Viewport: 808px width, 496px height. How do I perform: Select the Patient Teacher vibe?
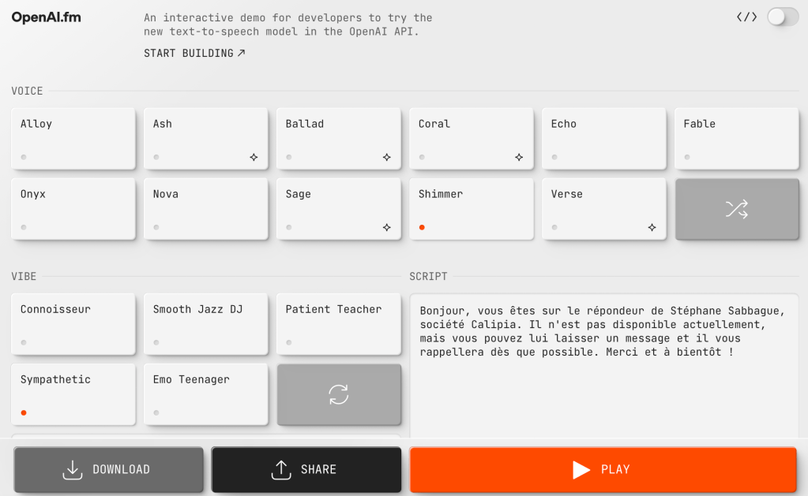point(338,323)
